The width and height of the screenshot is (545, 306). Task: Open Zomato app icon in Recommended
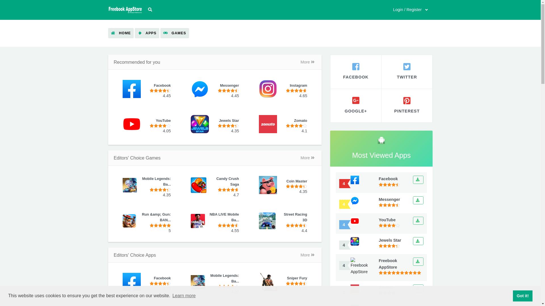[x=268, y=124]
